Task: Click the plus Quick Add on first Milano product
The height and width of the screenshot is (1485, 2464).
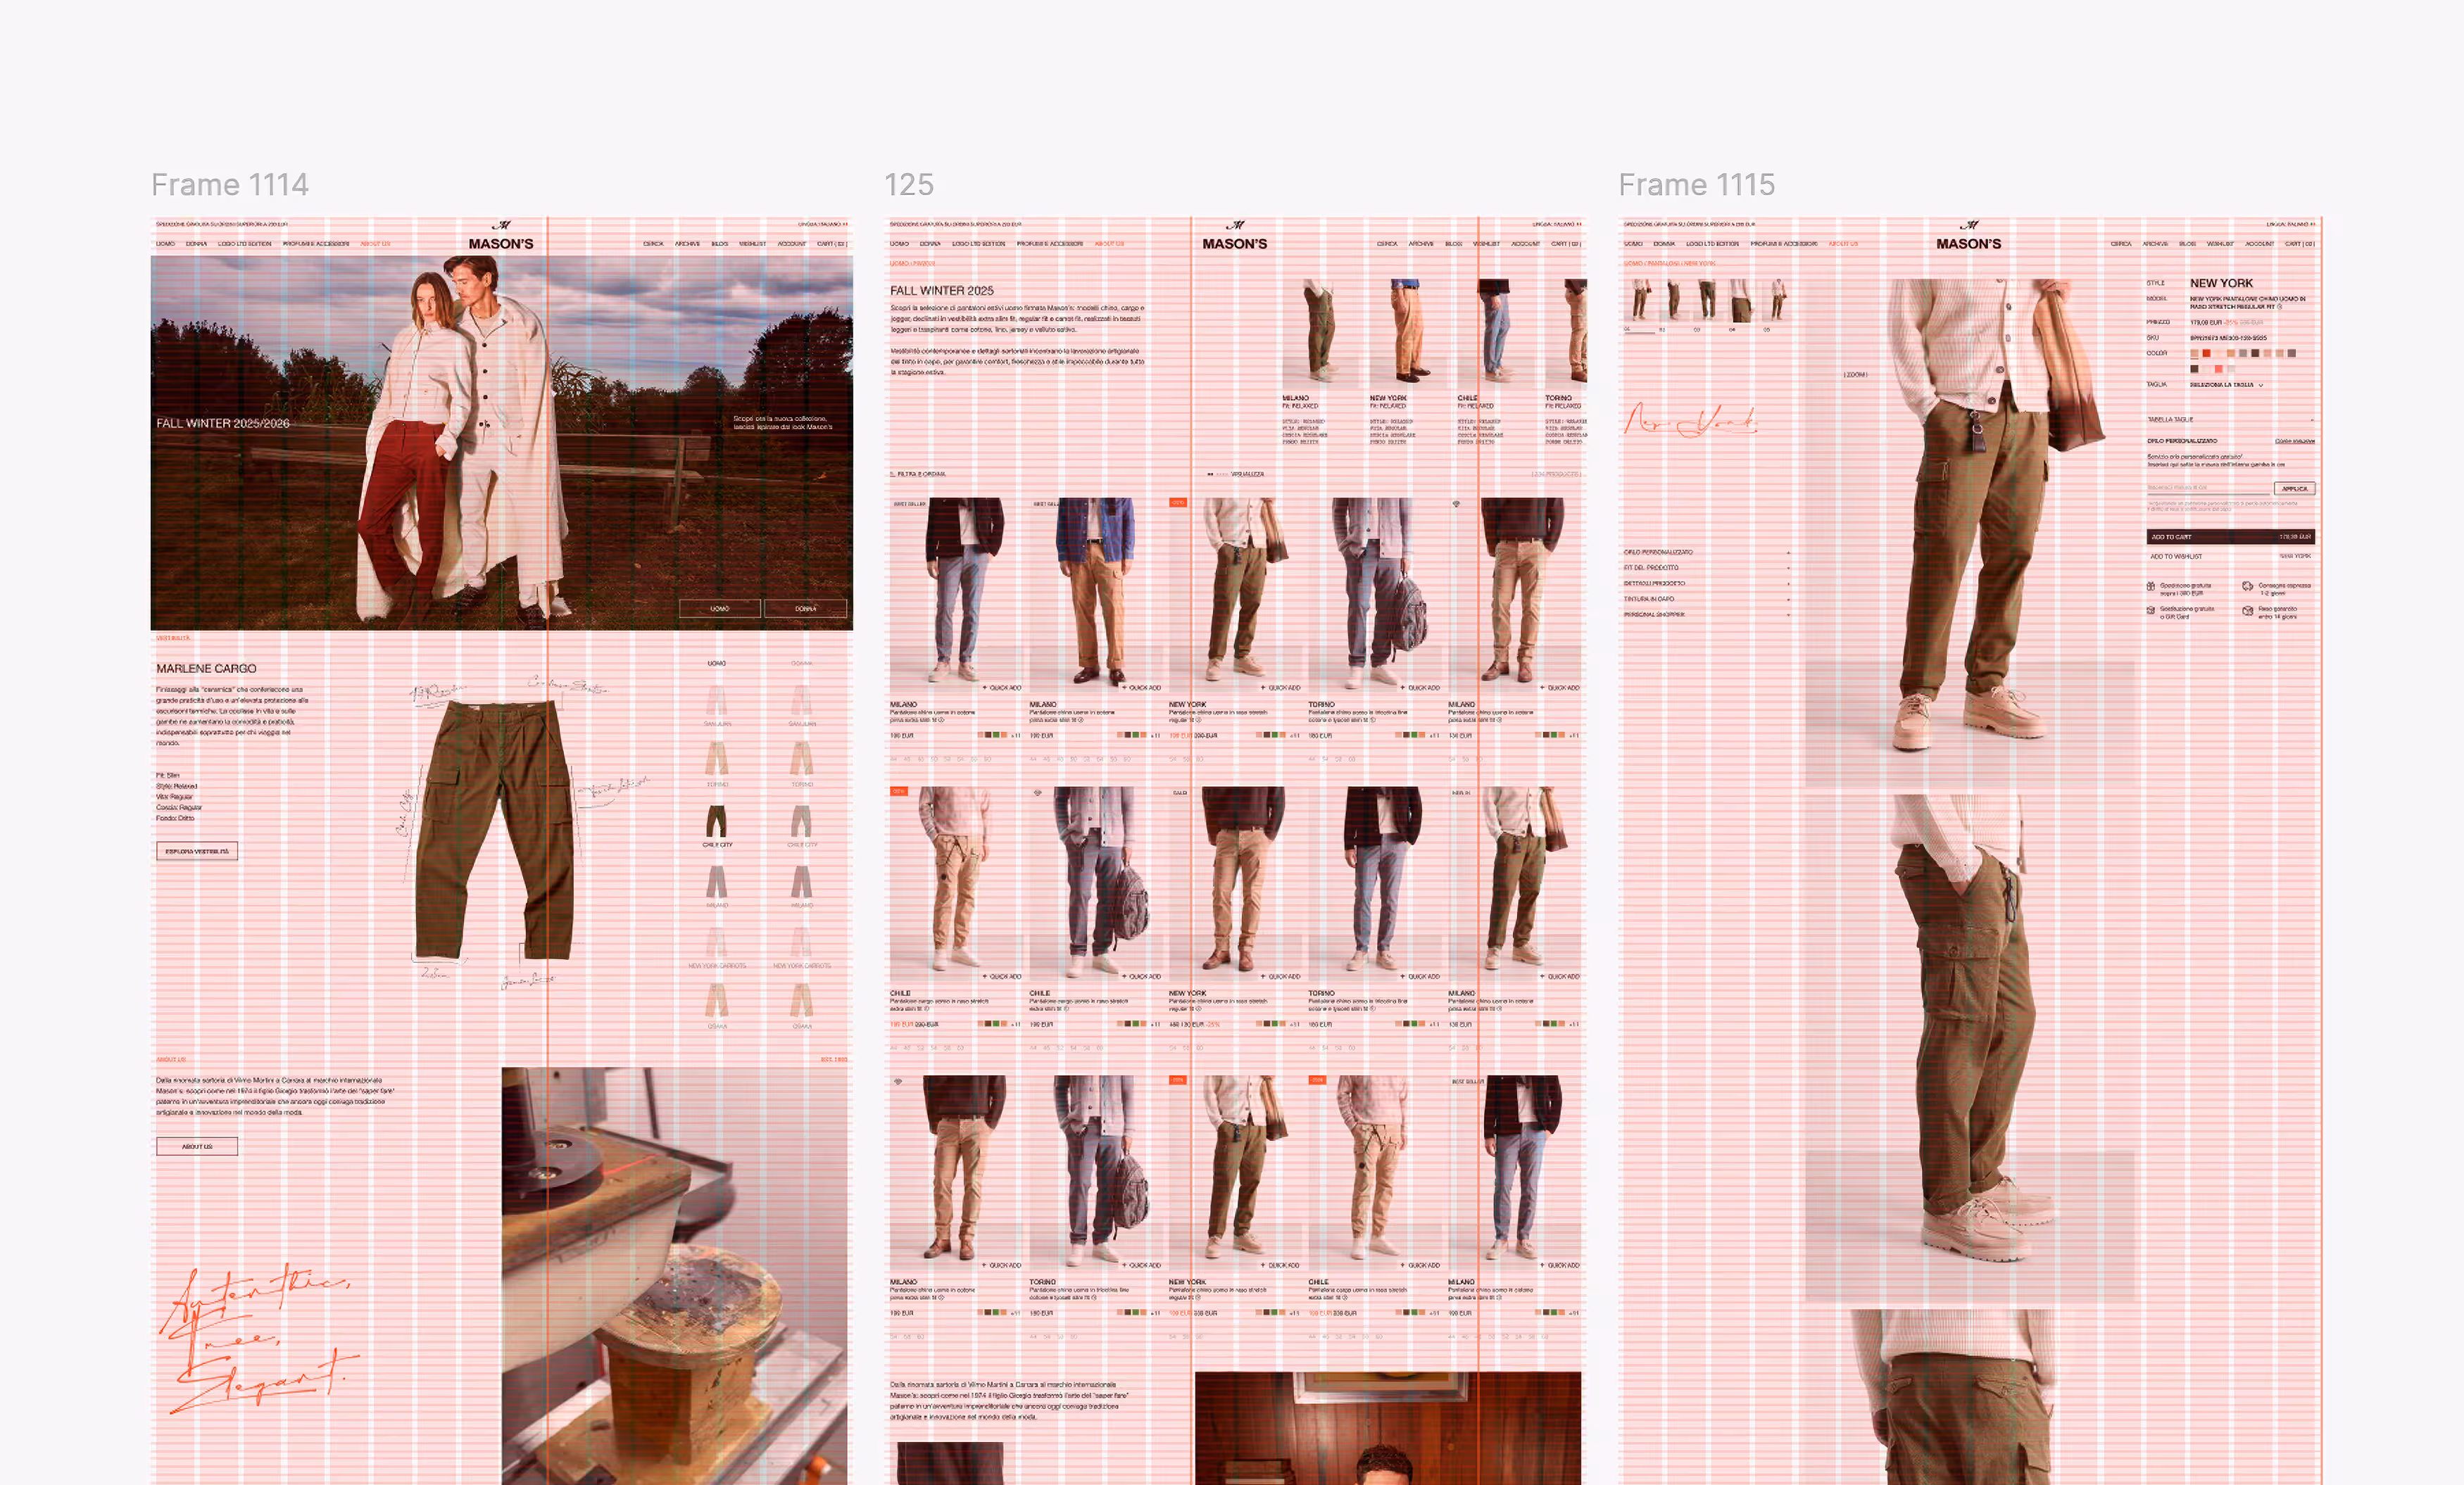Action: click(x=1001, y=688)
